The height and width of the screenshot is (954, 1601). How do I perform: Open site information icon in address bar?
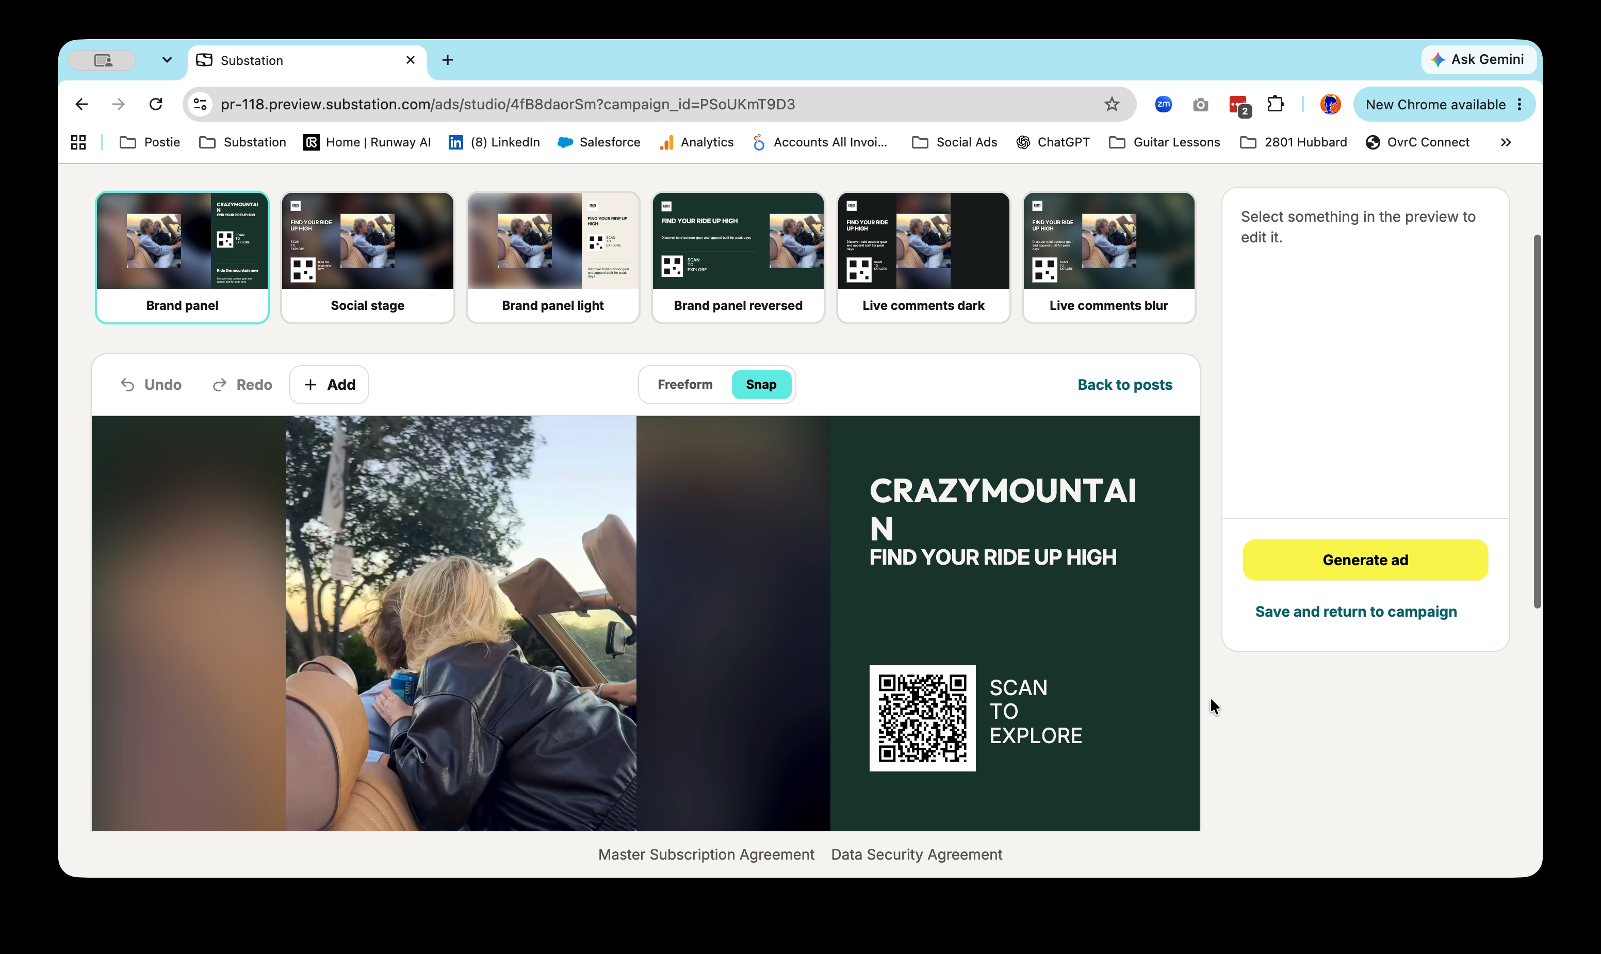(200, 104)
